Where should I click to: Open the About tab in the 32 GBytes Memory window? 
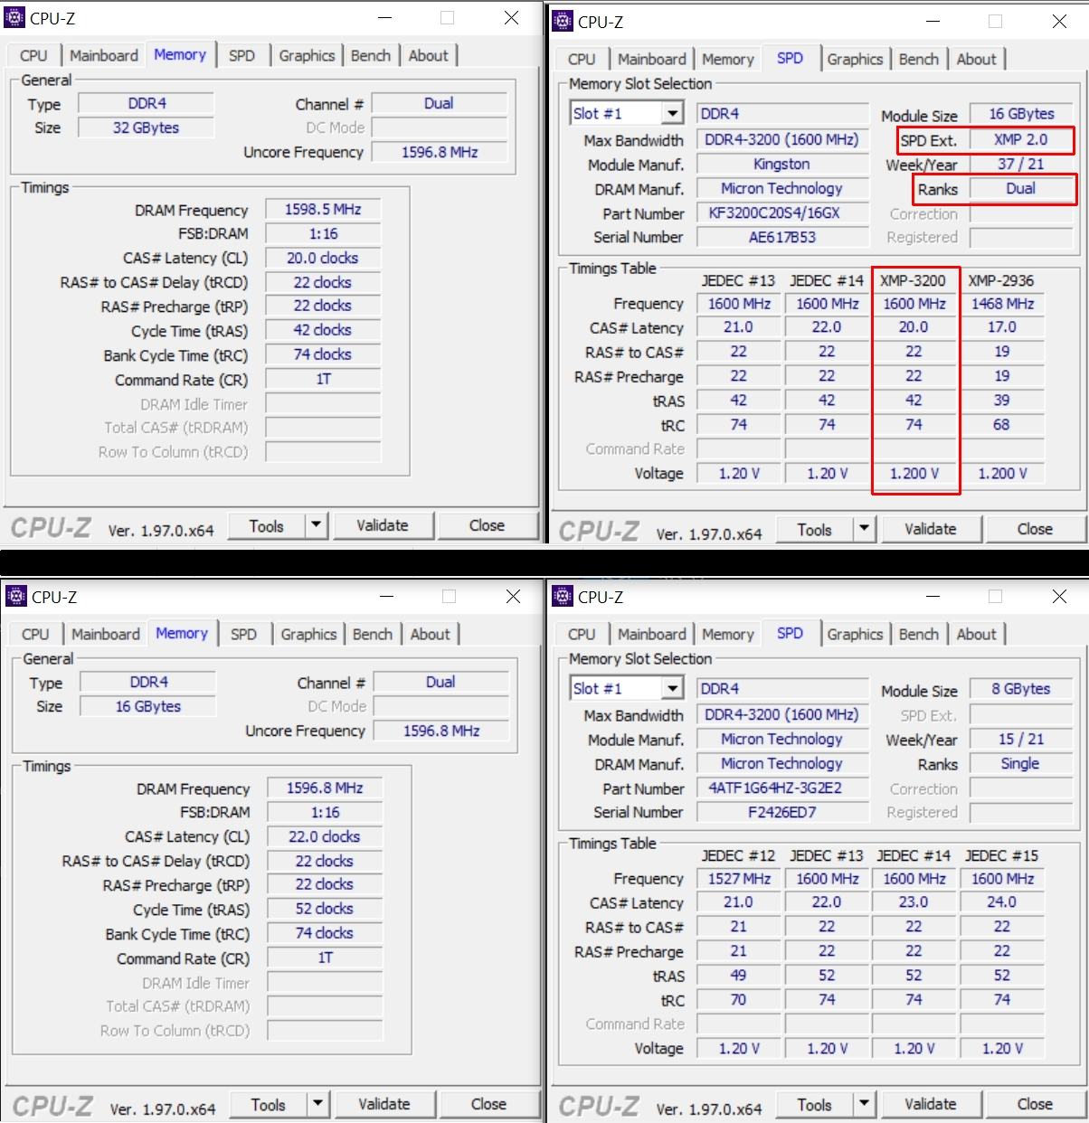pyautogui.click(x=428, y=55)
